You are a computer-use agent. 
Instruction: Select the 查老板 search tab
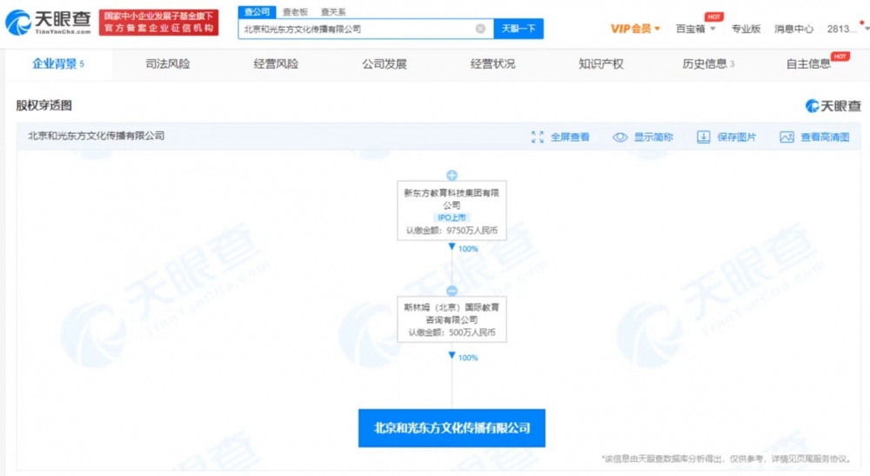(295, 11)
